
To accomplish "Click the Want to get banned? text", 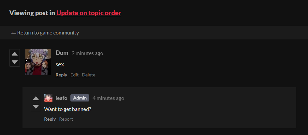I will (x=67, y=109).
